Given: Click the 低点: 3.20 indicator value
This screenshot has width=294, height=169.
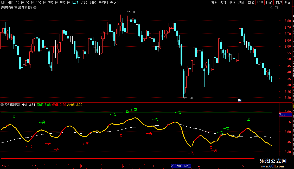Looking at the screenshot, I should [59, 105].
